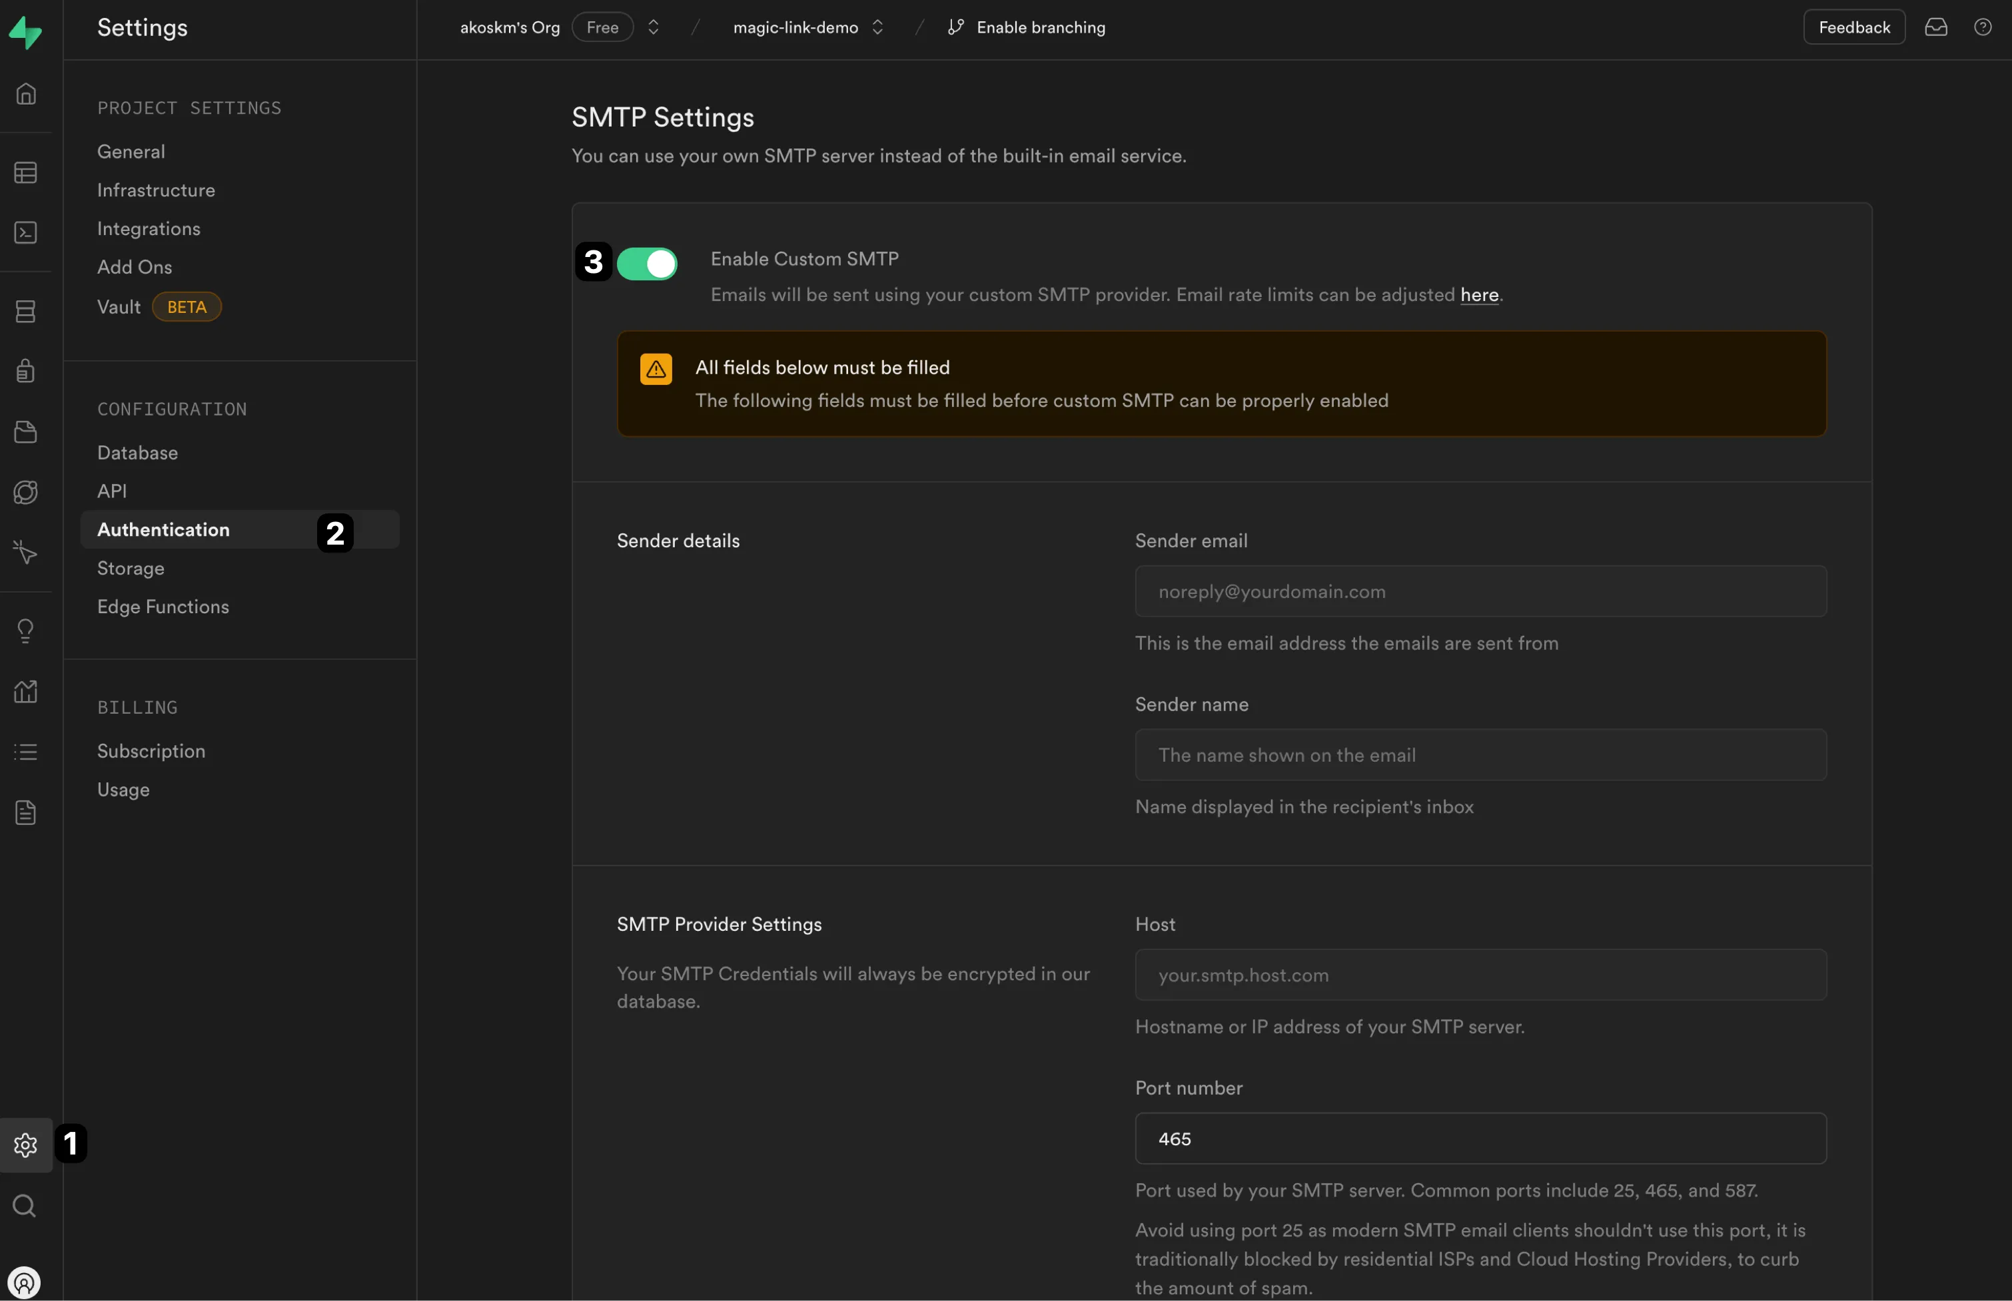Open Edge Functions configuration
Viewport: 2012px width, 1301px height.
[163, 607]
